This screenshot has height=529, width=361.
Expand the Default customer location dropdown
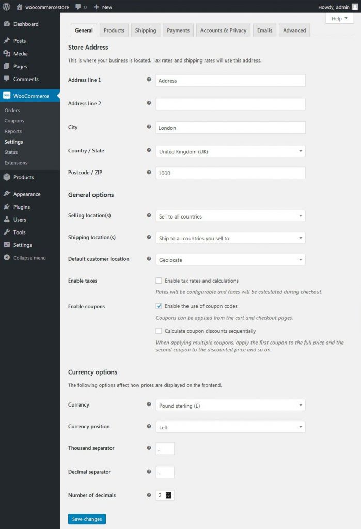[230, 259]
